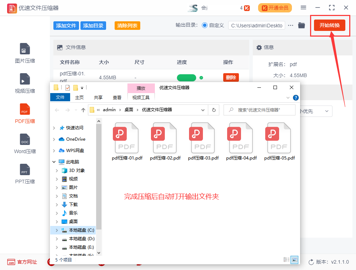
Task: Click the admin breadcrumb in address bar
Action: coord(109,110)
